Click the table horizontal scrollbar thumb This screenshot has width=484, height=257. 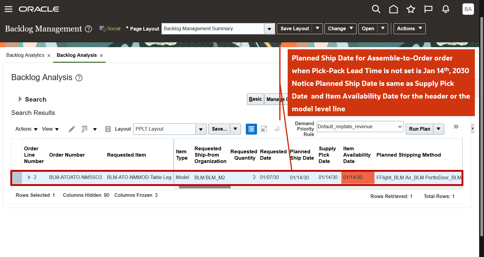205,187
